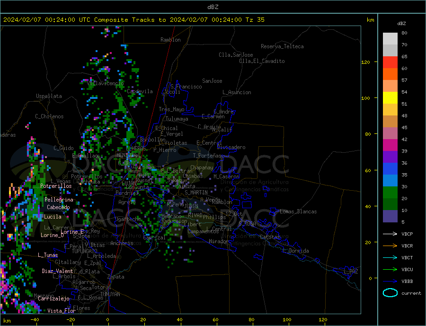Click the 'S_Francisco' map label
Screen dimensions: 426x326
(186, 87)
